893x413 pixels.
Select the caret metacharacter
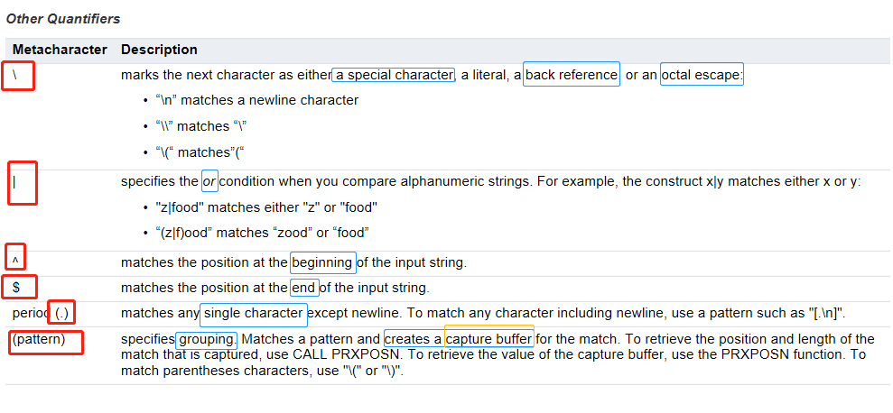point(15,259)
